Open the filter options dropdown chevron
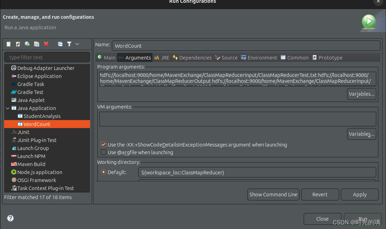 point(77,44)
